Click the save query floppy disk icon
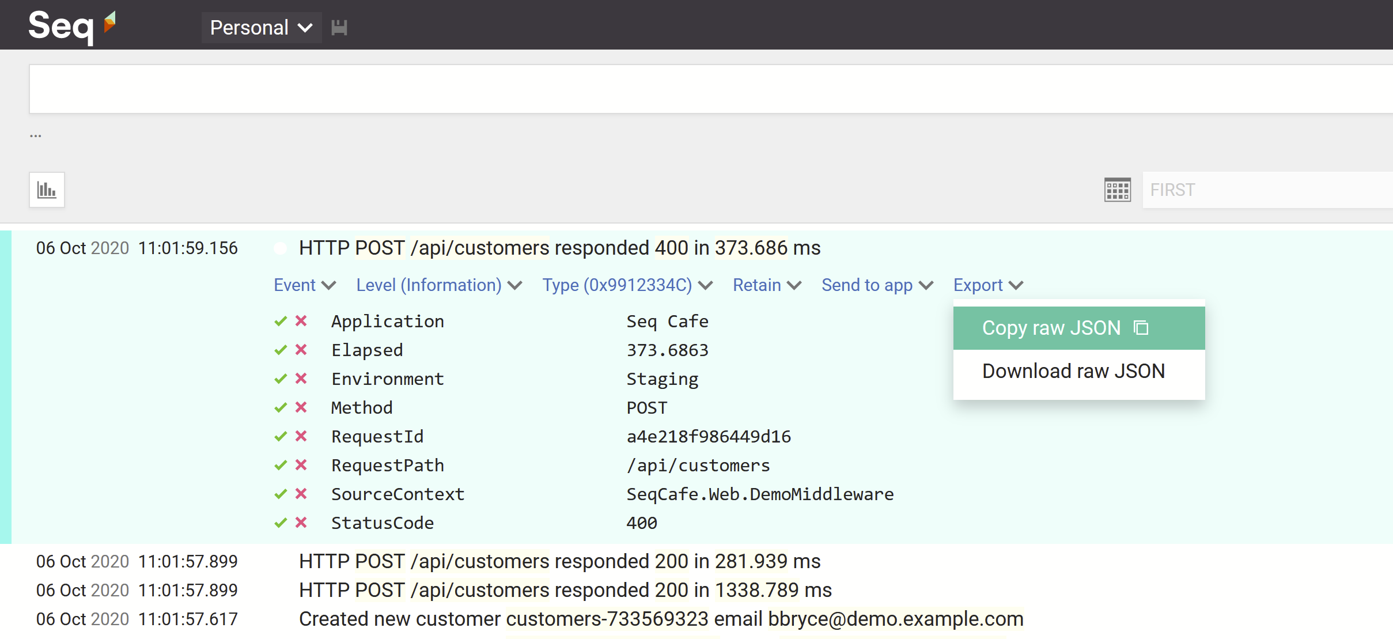 [x=339, y=27]
